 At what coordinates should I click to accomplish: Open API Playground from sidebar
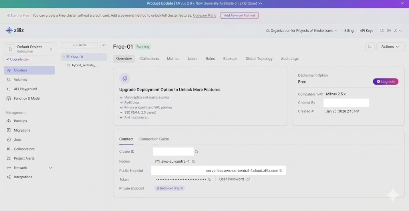point(26,89)
